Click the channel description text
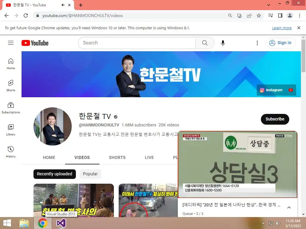 pyautogui.click(x=128, y=134)
